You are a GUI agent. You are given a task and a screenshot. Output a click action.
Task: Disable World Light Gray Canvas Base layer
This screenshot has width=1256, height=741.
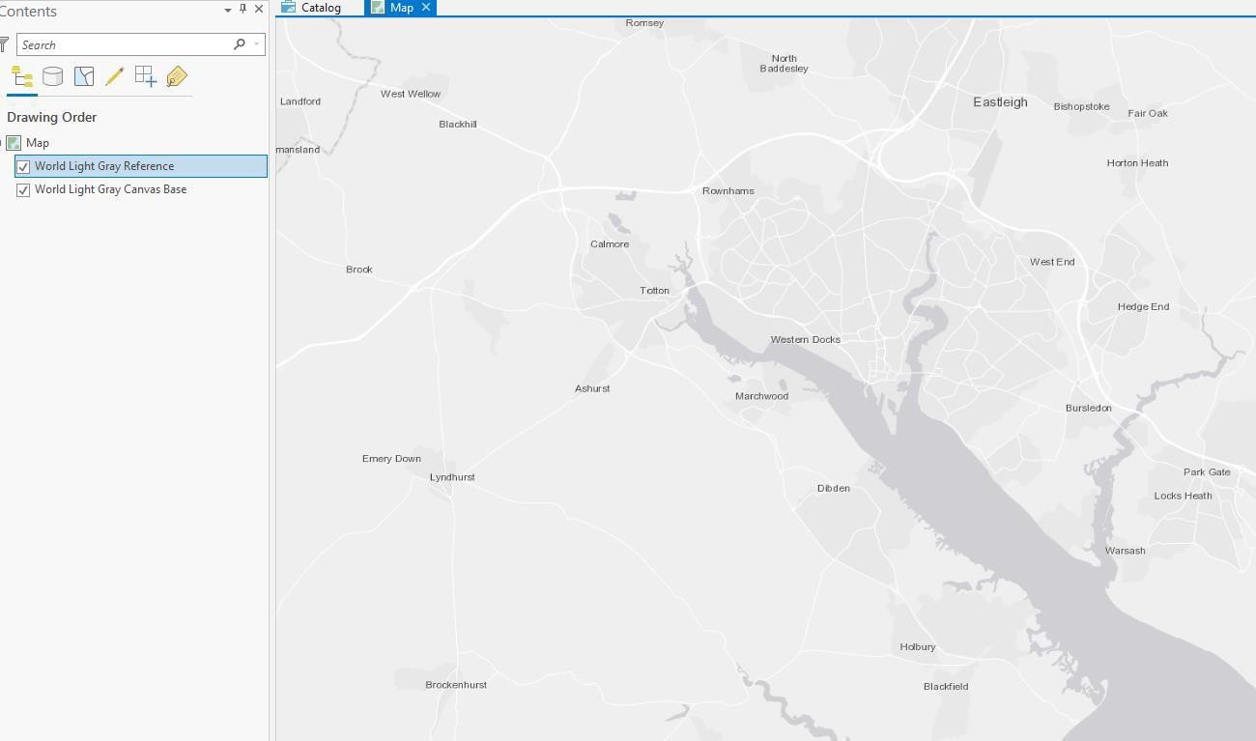pyautogui.click(x=23, y=189)
